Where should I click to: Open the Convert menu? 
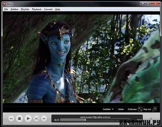point(48,9)
